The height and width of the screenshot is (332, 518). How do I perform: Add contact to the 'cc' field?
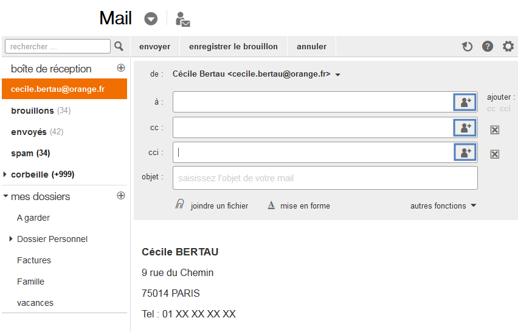pyautogui.click(x=466, y=128)
